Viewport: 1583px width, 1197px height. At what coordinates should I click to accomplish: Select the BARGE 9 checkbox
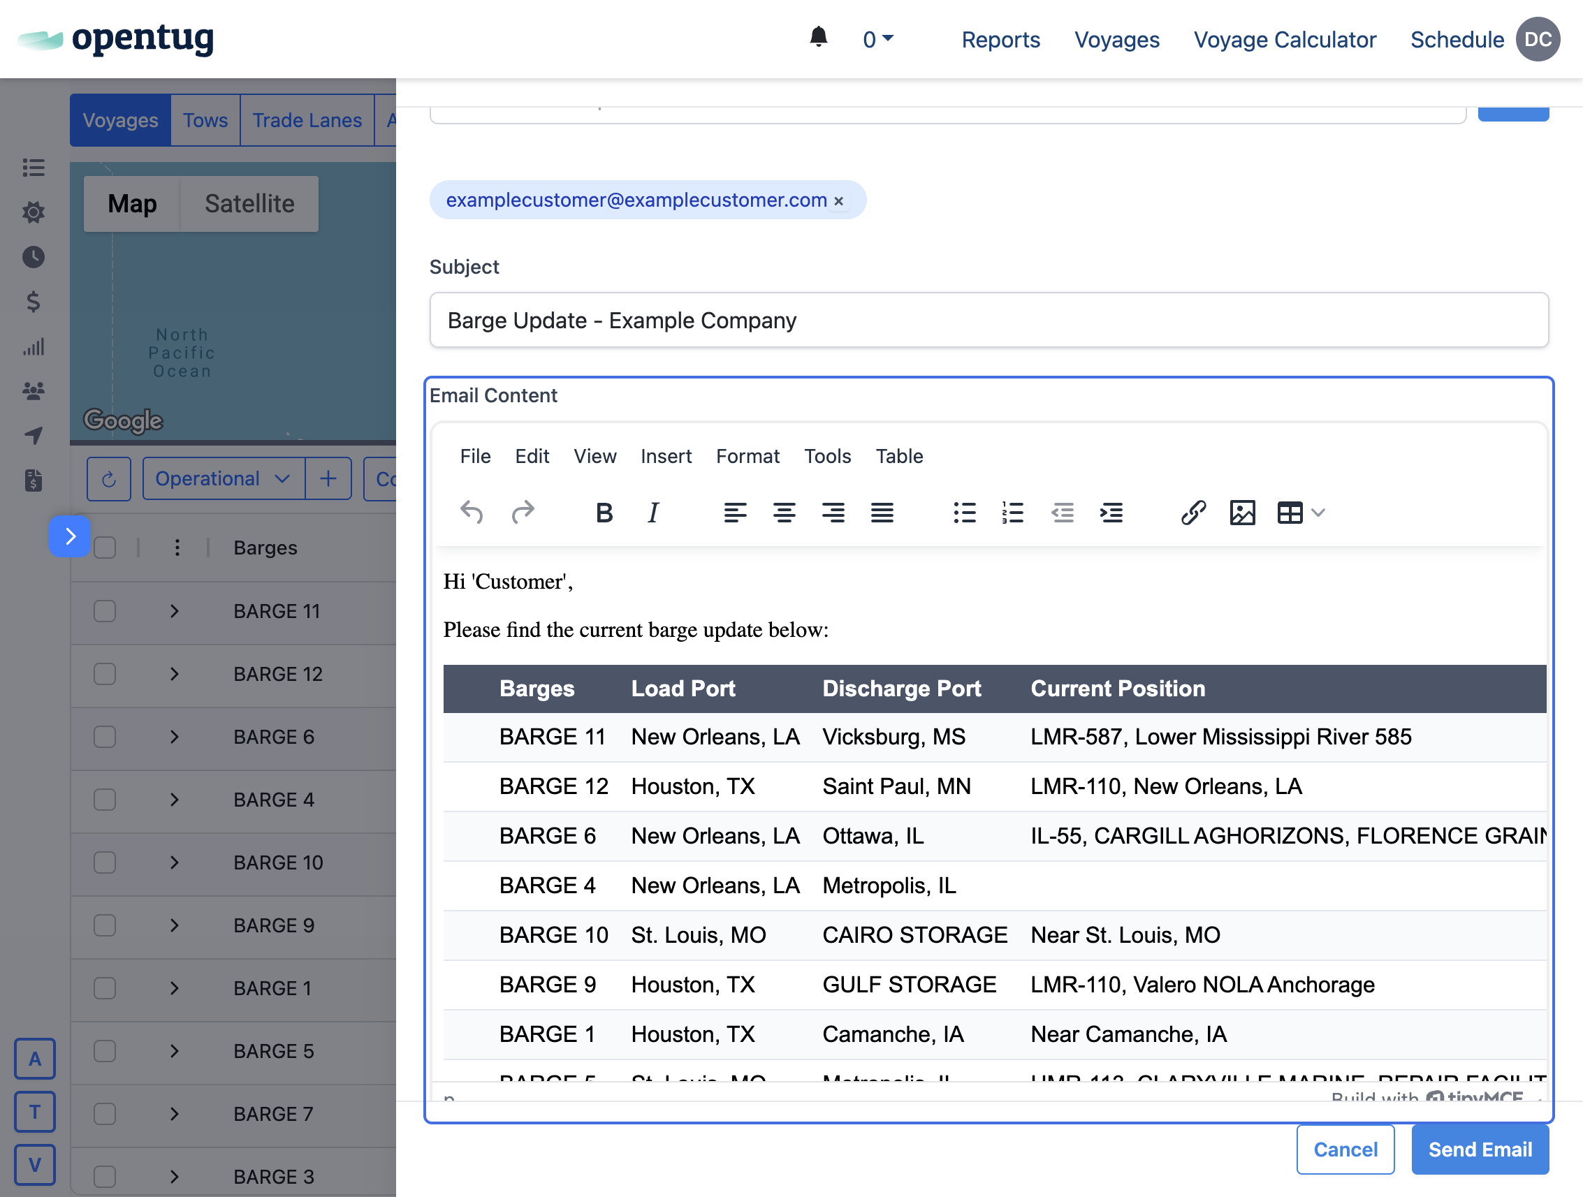pyautogui.click(x=105, y=925)
